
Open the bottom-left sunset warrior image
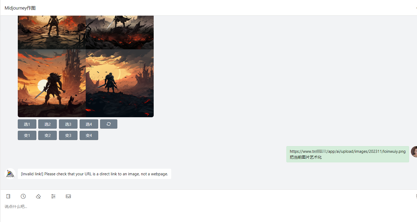[52, 83]
